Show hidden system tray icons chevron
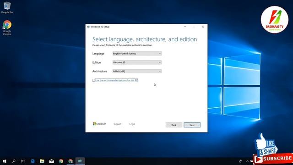The image size is (293, 165). pyautogui.click(x=247, y=161)
